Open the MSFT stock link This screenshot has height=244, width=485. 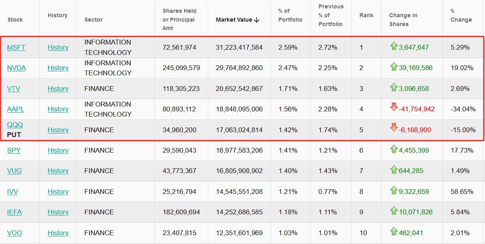point(16,47)
